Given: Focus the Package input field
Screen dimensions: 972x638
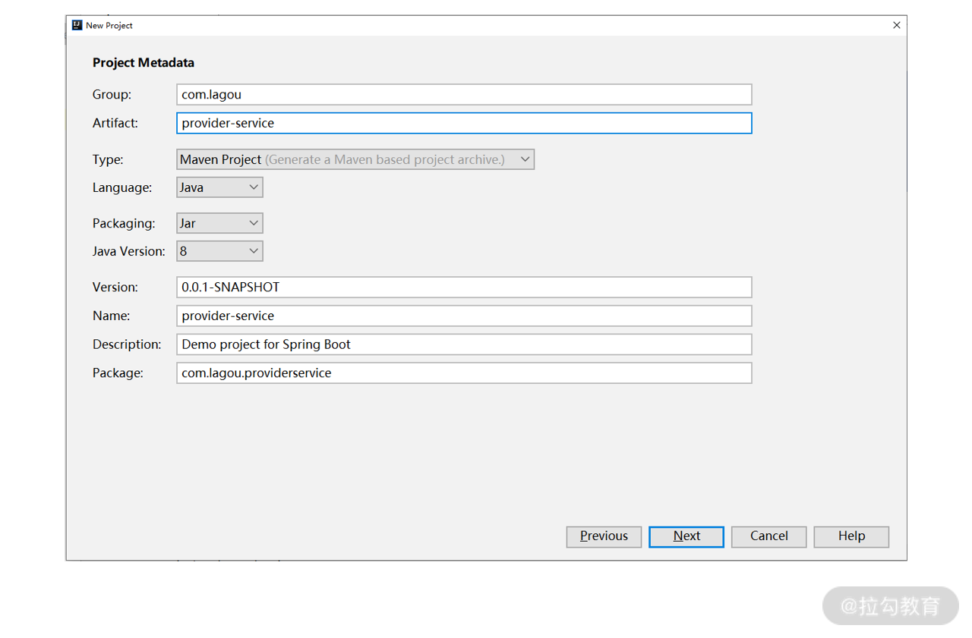Looking at the screenshot, I should (463, 373).
